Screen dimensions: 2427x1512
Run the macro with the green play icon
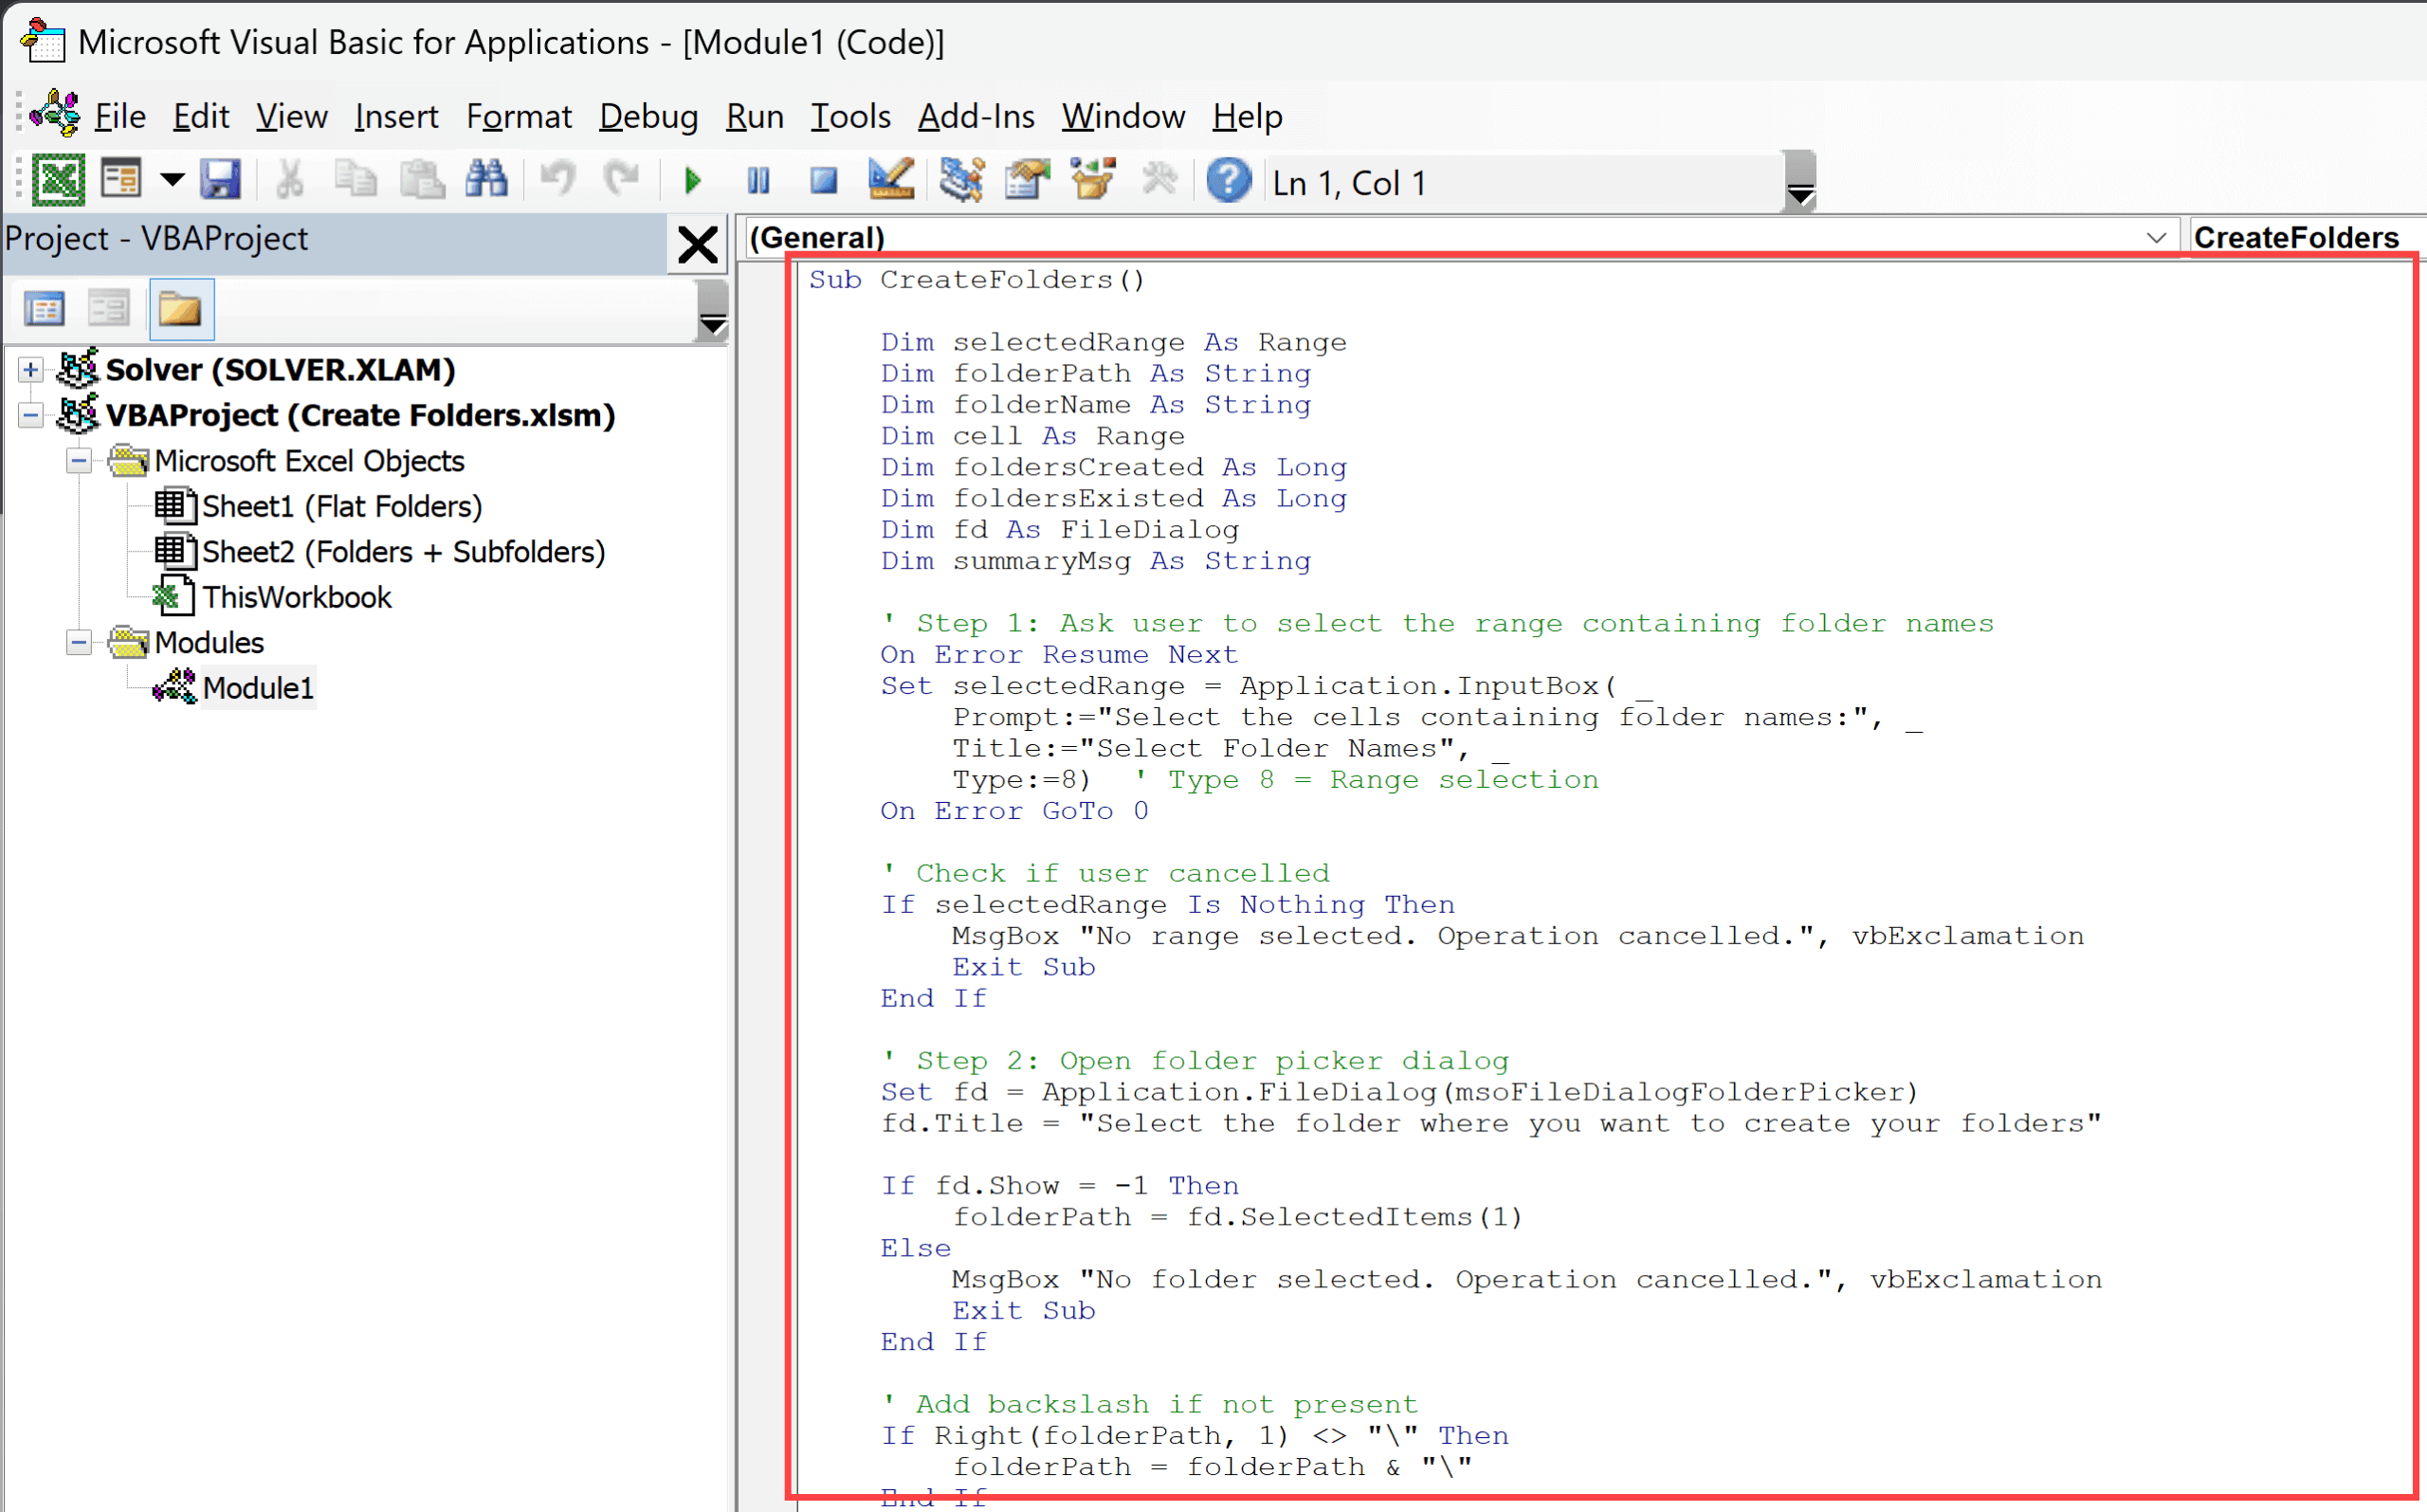click(x=692, y=181)
